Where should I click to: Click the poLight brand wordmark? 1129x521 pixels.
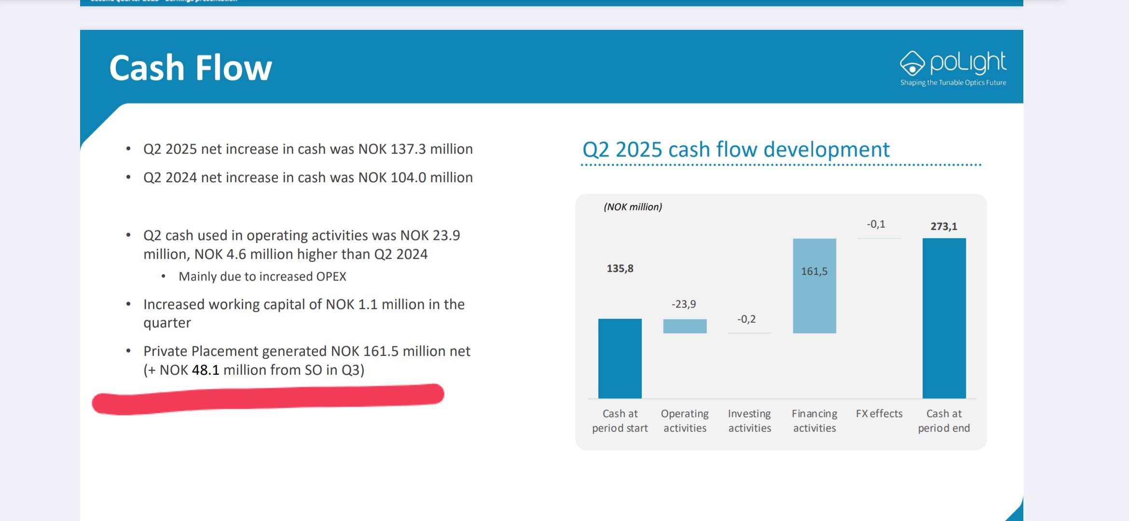tap(968, 63)
